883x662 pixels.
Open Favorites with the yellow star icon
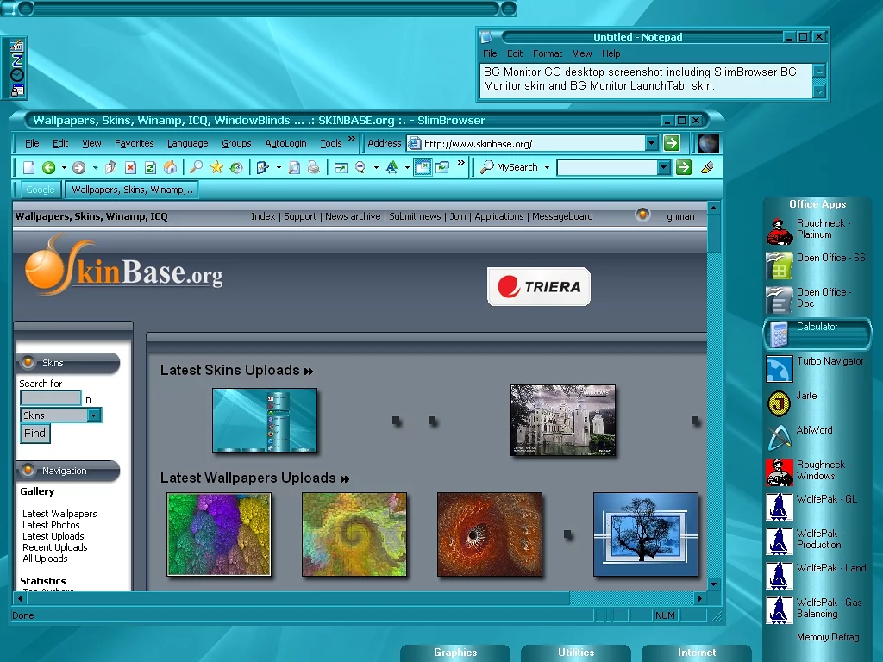pos(216,167)
